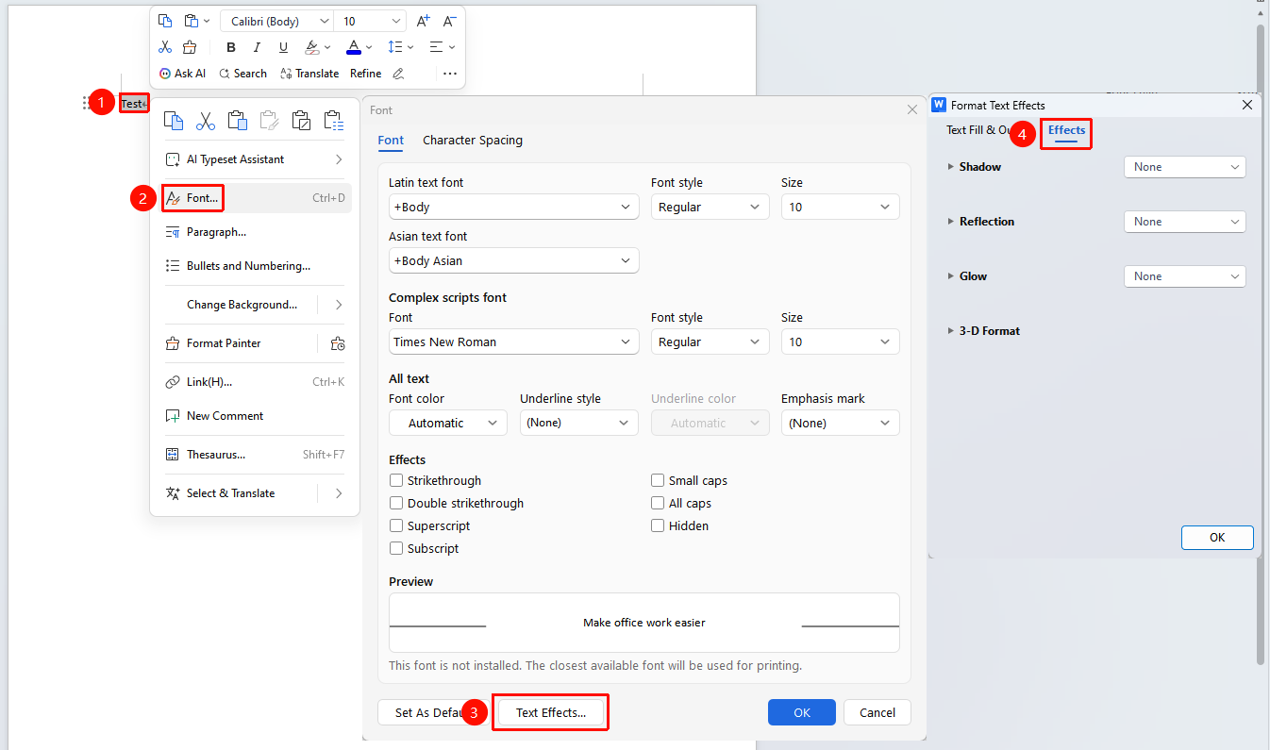Open the Font color Automatic picker

[x=448, y=423]
